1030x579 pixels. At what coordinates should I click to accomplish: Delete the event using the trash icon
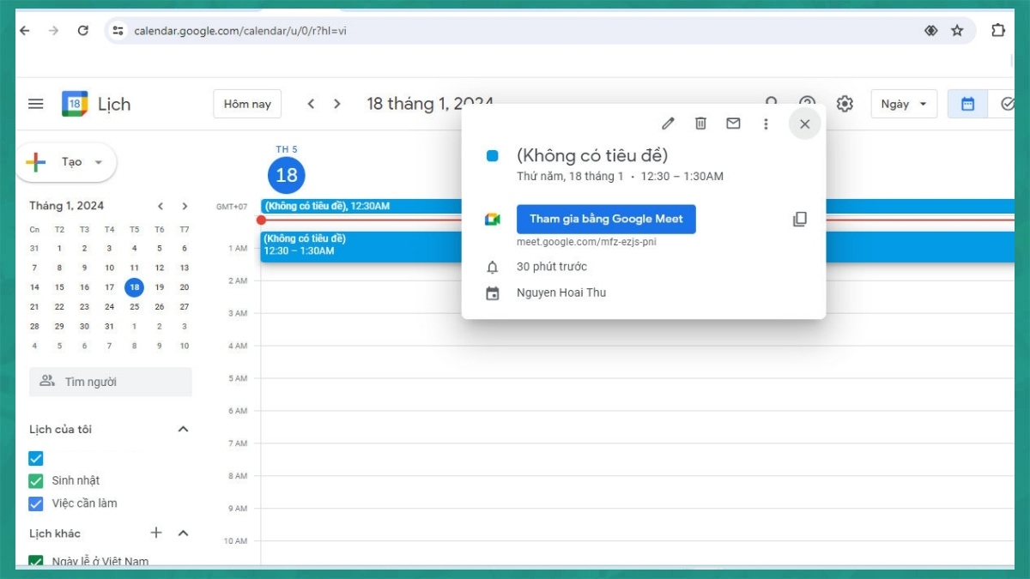point(700,124)
